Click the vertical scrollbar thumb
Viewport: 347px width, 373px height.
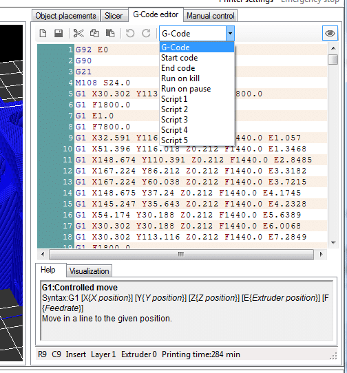pos(333,59)
